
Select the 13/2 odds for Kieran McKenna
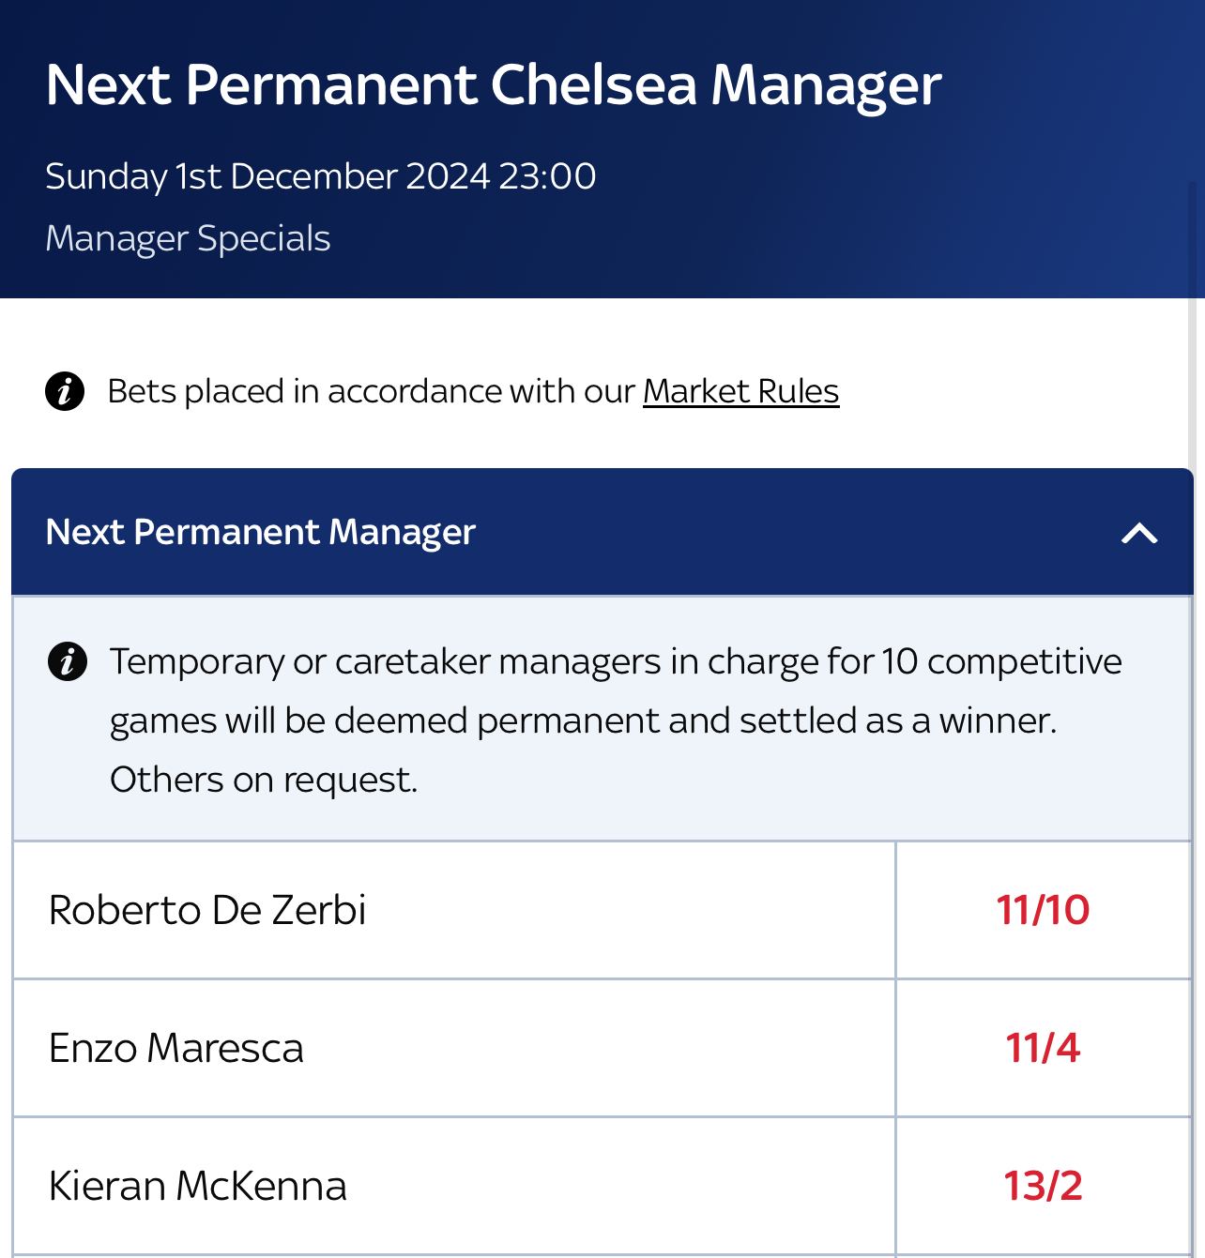pyautogui.click(x=1043, y=1186)
